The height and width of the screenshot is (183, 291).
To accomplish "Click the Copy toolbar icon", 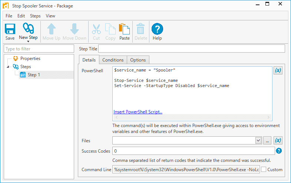I will (110, 29).
